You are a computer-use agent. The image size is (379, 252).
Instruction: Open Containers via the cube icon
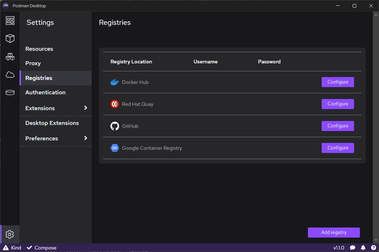coord(10,39)
